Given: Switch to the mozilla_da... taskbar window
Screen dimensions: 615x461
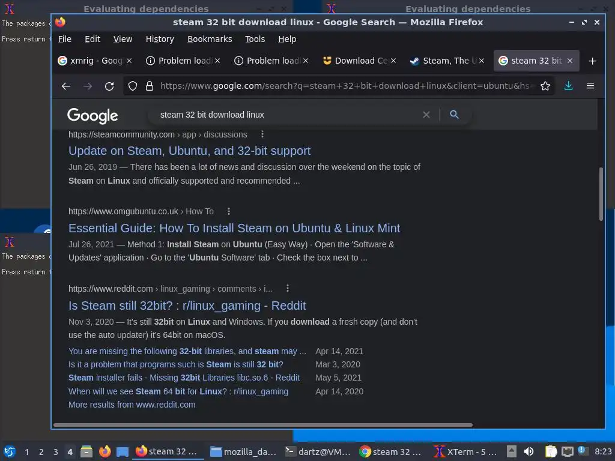Looking at the screenshot, I should tap(243, 452).
